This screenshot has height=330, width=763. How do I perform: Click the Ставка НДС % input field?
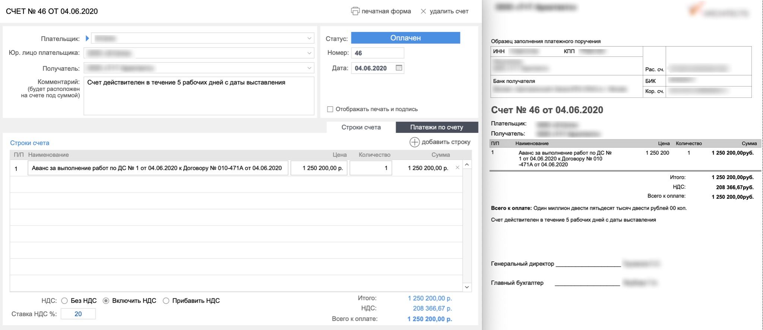(x=78, y=314)
